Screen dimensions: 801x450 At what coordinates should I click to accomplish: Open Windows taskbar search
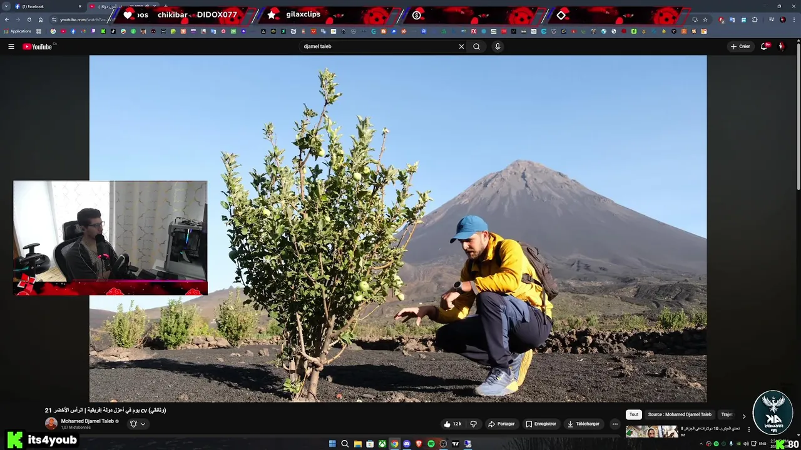pyautogui.click(x=345, y=444)
